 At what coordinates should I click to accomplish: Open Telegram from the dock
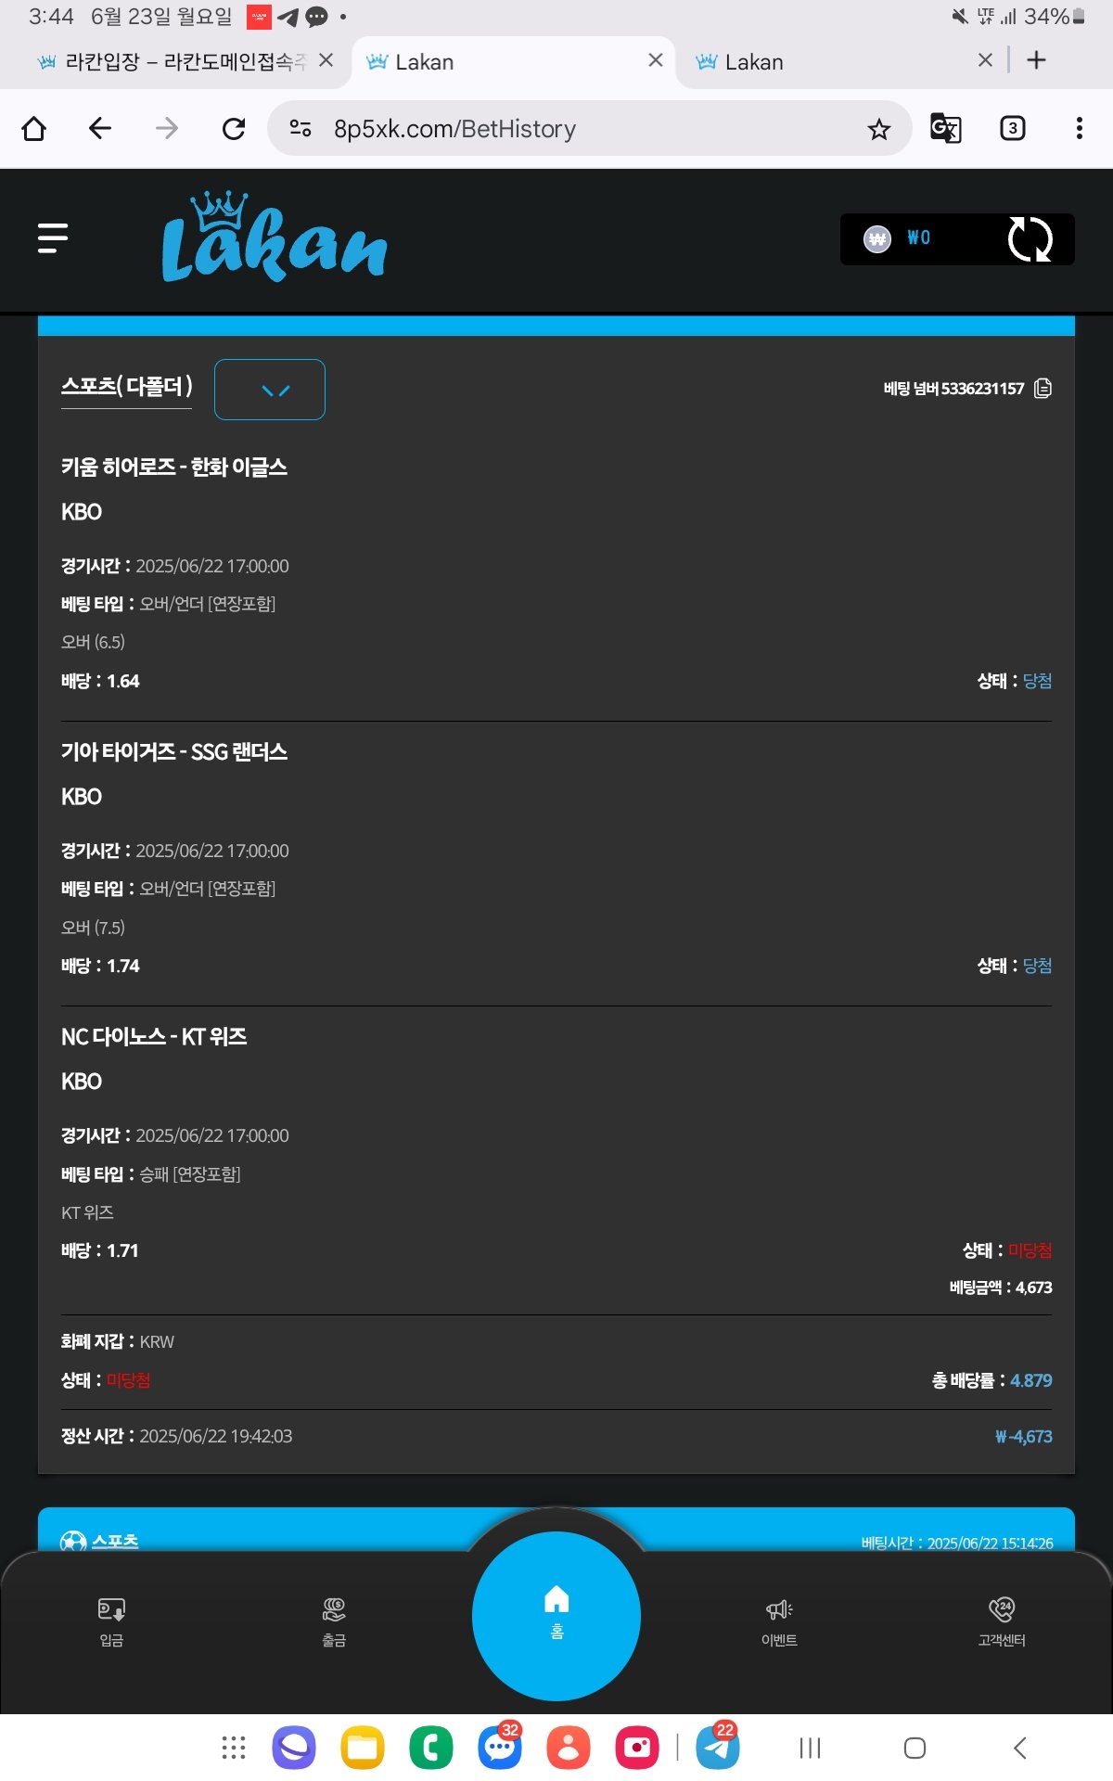pyautogui.click(x=717, y=1748)
